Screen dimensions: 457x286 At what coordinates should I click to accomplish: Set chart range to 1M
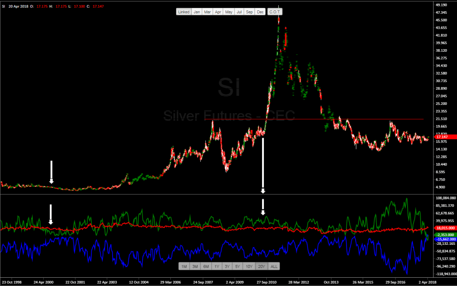[x=184, y=266]
